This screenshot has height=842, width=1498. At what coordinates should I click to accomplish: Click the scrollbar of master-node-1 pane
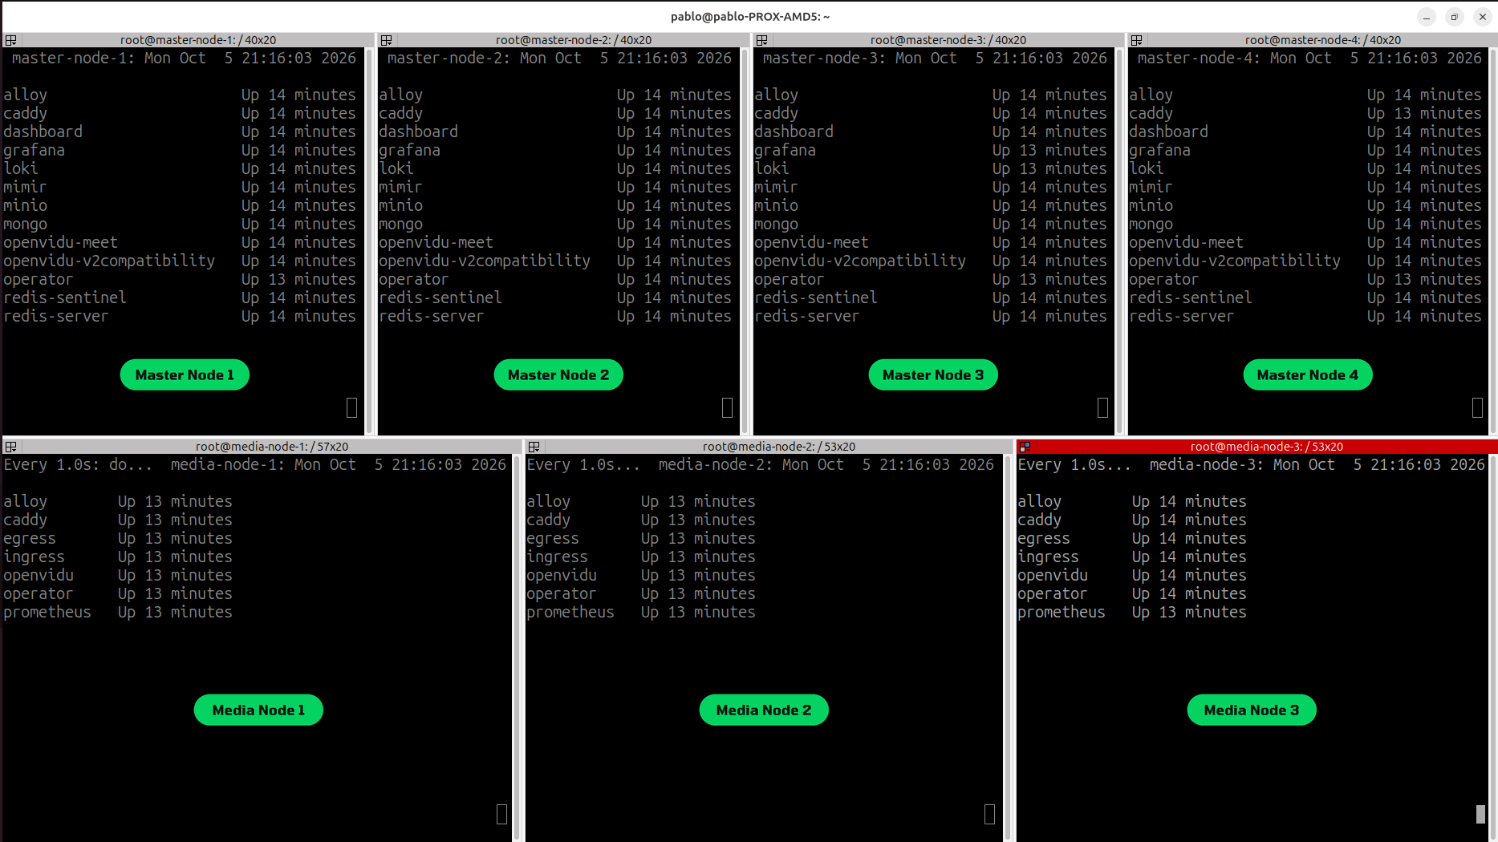[370, 241]
